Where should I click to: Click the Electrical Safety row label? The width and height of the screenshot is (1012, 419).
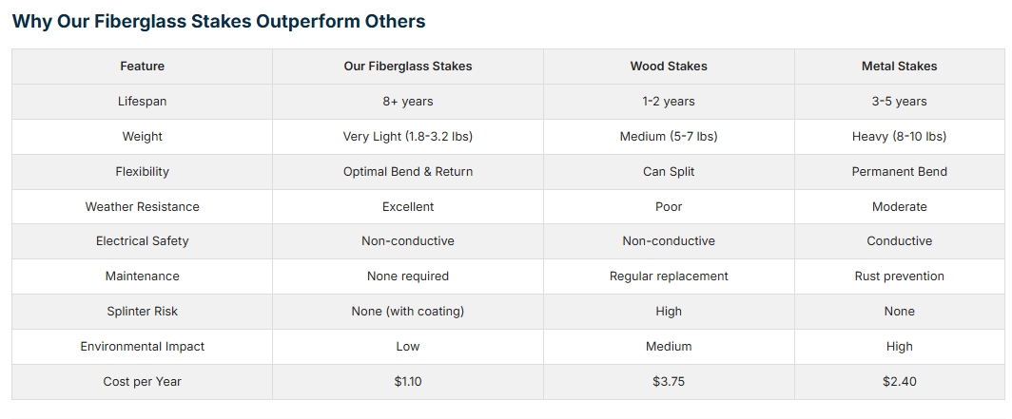pos(142,241)
